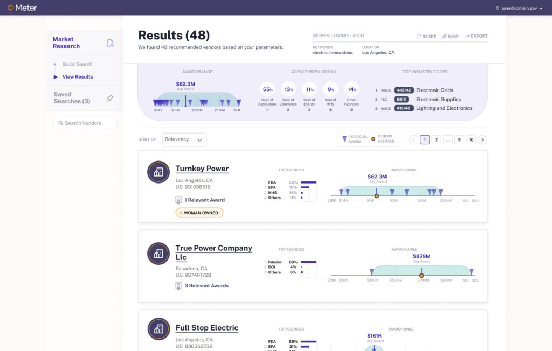
Task: Open the Relevancy sort dropdown
Action: (184, 139)
